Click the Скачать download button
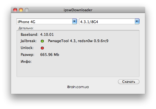 click(129, 82)
